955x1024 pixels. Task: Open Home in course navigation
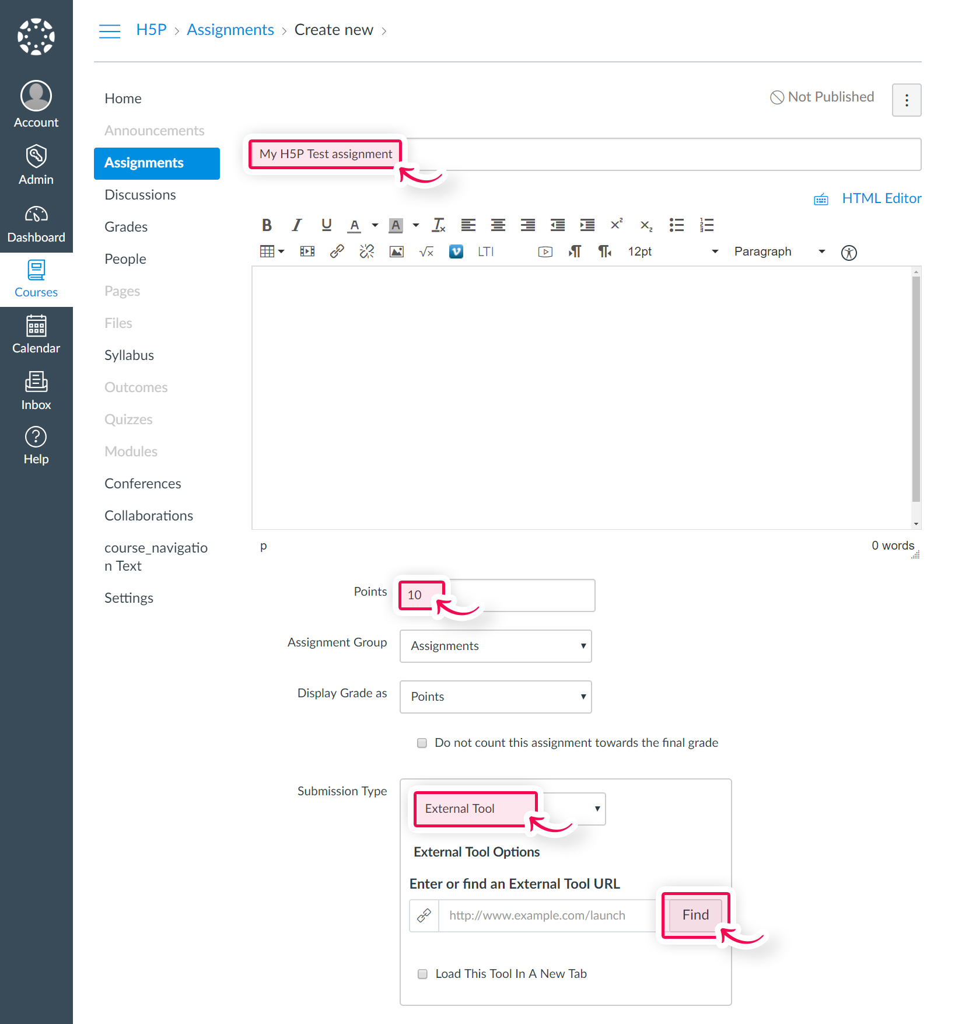123,99
